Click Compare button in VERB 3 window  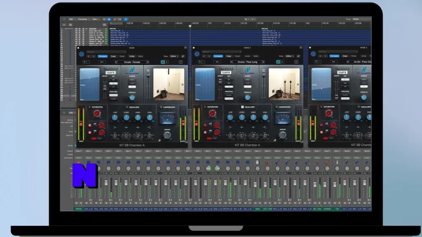point(334,56)
